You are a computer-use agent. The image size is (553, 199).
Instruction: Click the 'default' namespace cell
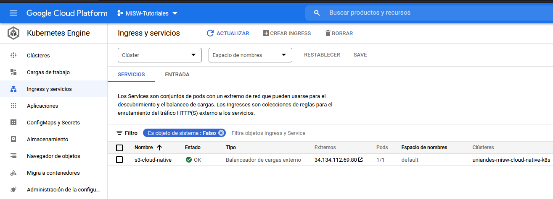[410, 160]
